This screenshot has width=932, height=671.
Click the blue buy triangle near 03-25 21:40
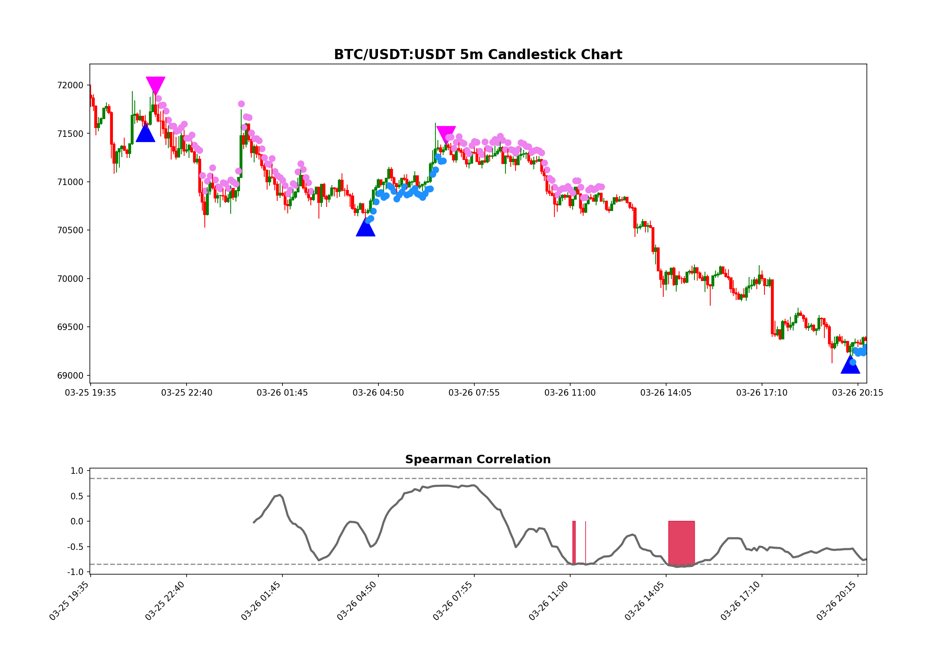[x=144, y=135]
